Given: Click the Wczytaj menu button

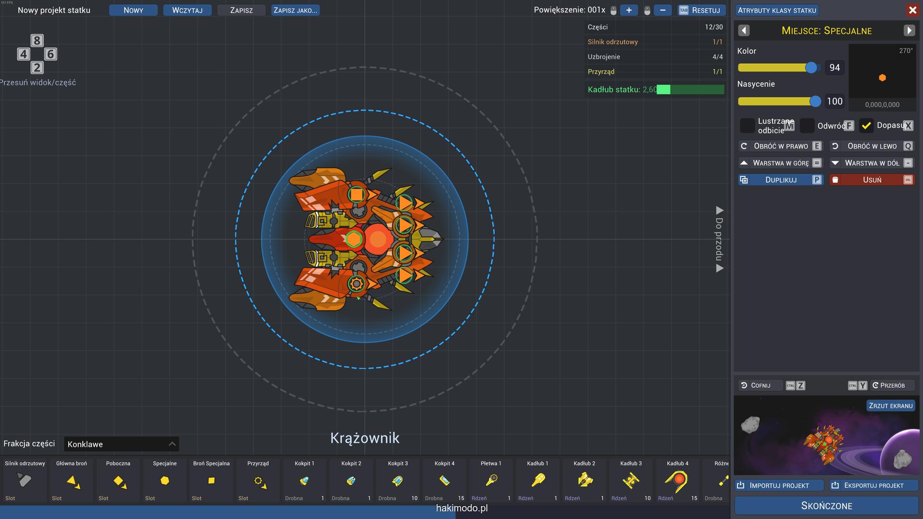Looking at the screenshot, I should click(x=187, y=10).
